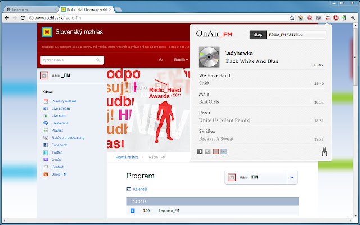Image resolution: width=360 pixels, height=225 pixels.
Task: Open a new browser tab
Action: (x=118, y=10)
